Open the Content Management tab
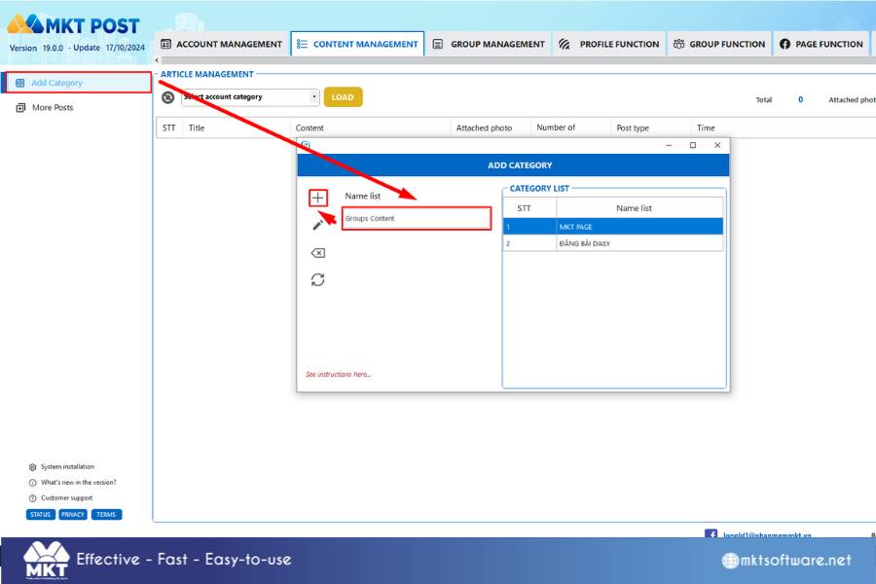The height and width of the screenshot is (584, 876). 357,44
